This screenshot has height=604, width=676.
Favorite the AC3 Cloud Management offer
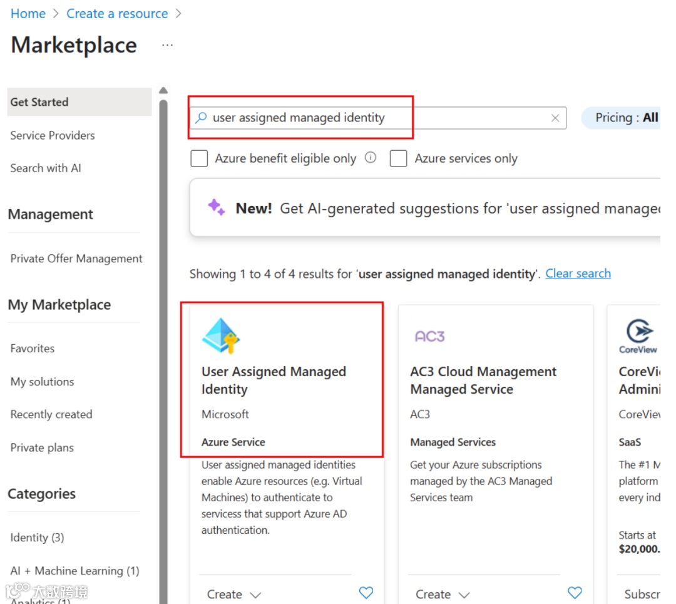tap(575, 593)
